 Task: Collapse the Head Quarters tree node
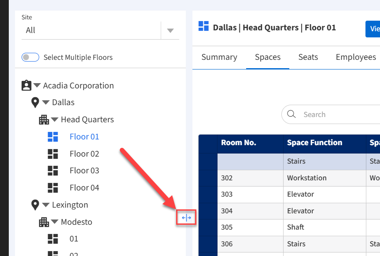pos(55,119)
